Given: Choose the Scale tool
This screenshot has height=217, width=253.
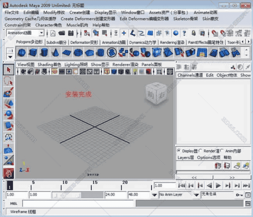Looking at the screenshot, I should coord(8,126).
